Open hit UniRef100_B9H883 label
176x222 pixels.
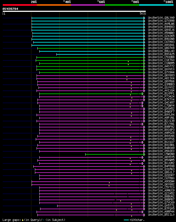click(161, 27)
